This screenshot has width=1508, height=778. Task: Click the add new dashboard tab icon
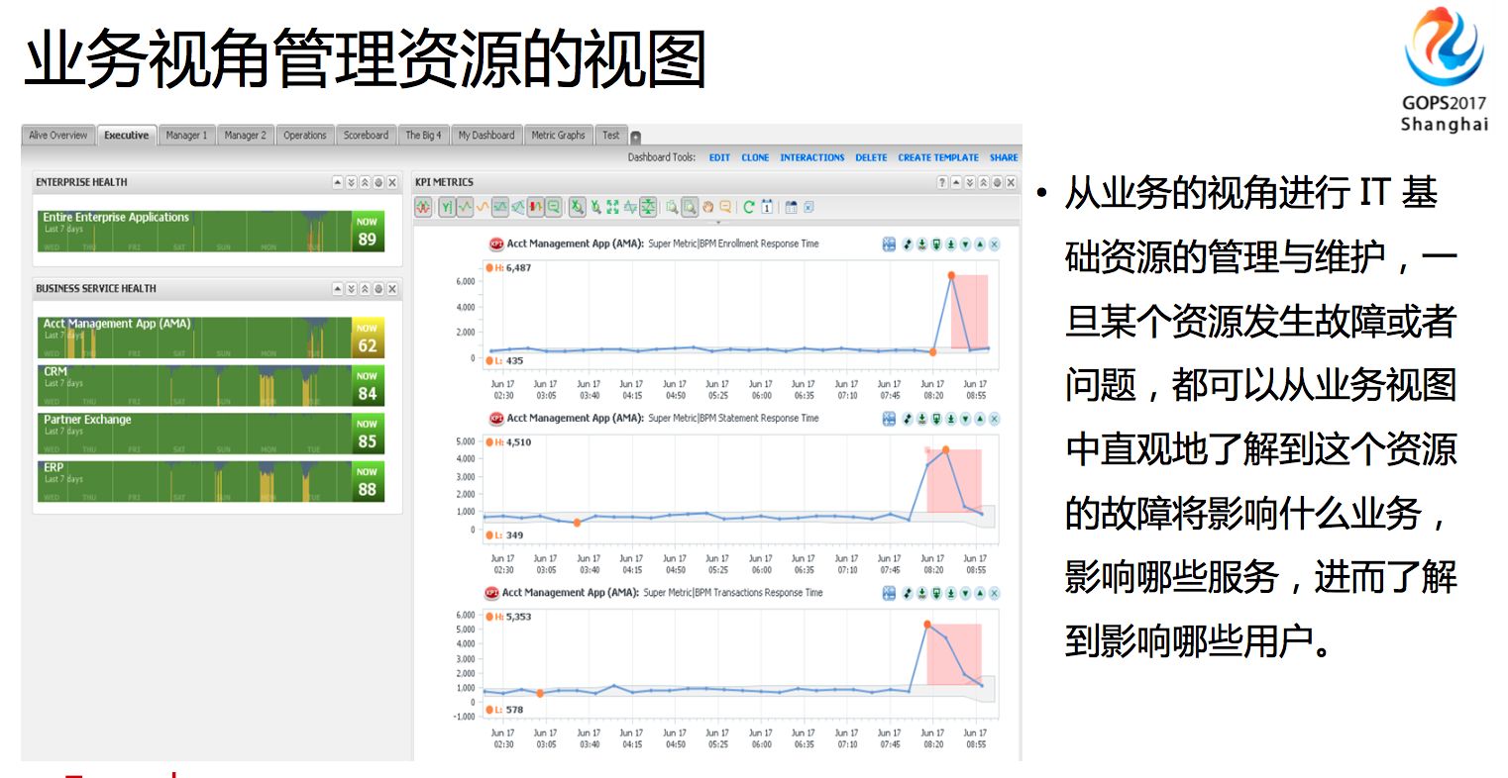click(x=636, y=137)
